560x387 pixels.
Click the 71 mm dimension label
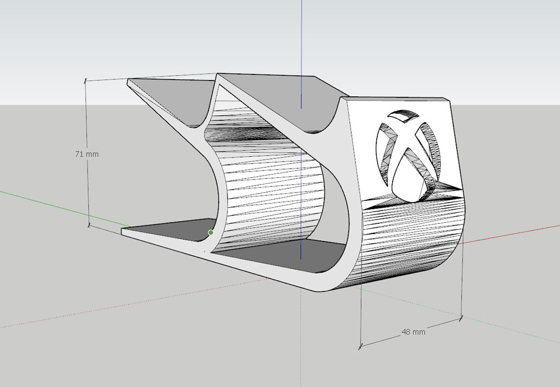[87, 154]
